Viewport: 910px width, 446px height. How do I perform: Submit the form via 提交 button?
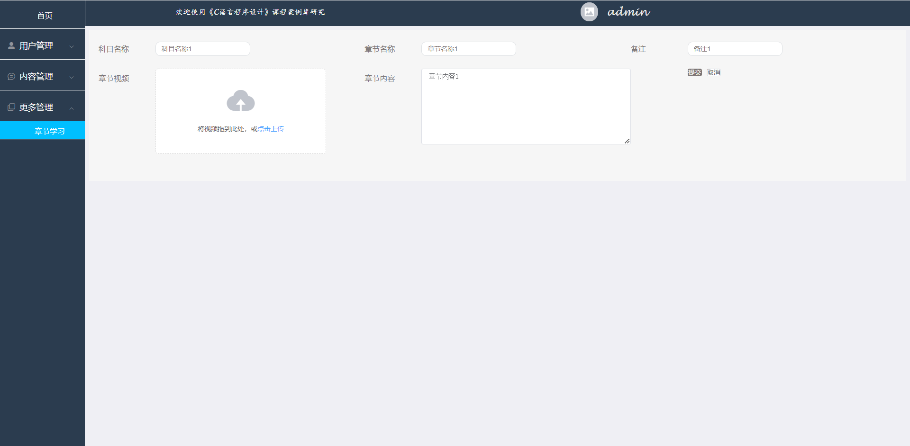point(694,72)
